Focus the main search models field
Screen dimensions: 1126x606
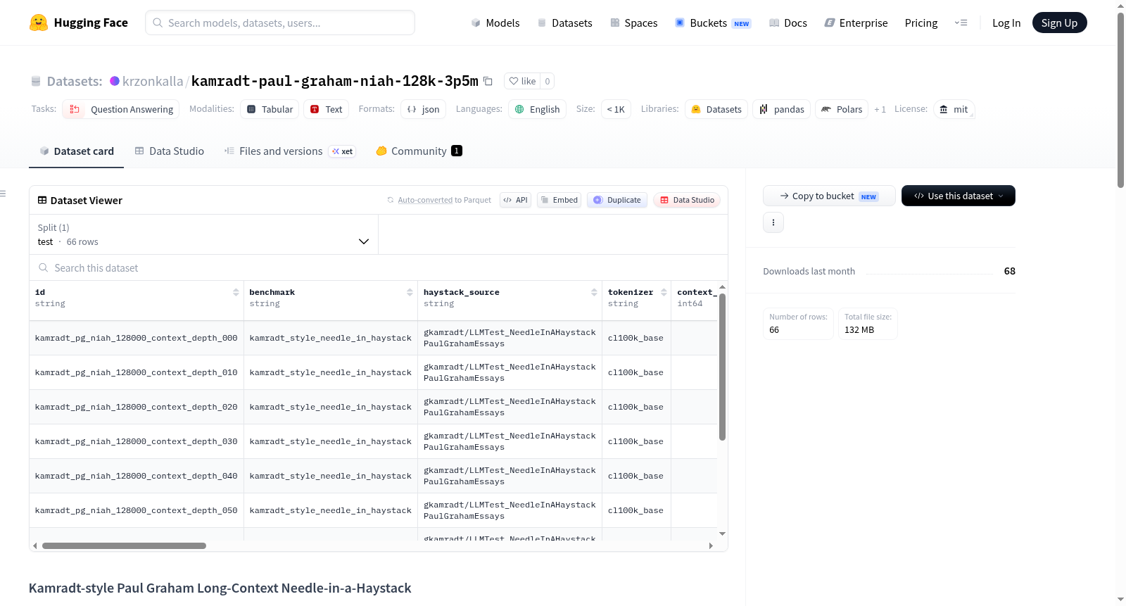[x=280, y=23]
